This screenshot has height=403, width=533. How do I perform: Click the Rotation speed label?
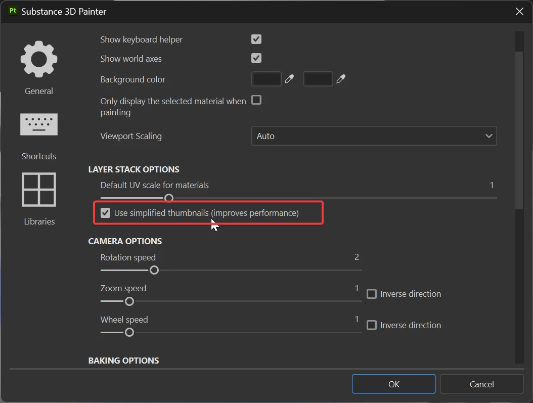128,257
